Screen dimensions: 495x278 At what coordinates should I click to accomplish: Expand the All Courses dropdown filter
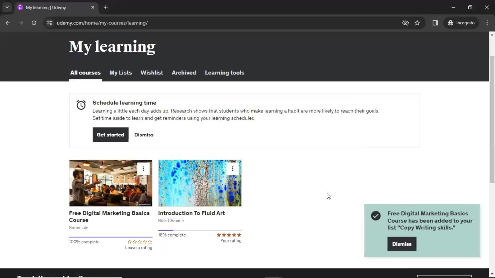85,72
